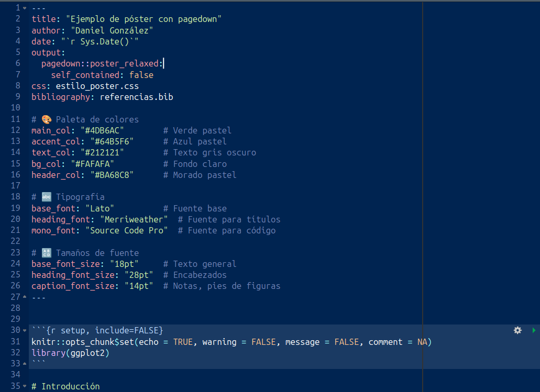The image size is (540, 392).
Task: Click the fold marker at line 27
Action: coord(25,297)
